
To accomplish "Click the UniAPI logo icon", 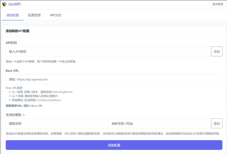I will 4,4.
